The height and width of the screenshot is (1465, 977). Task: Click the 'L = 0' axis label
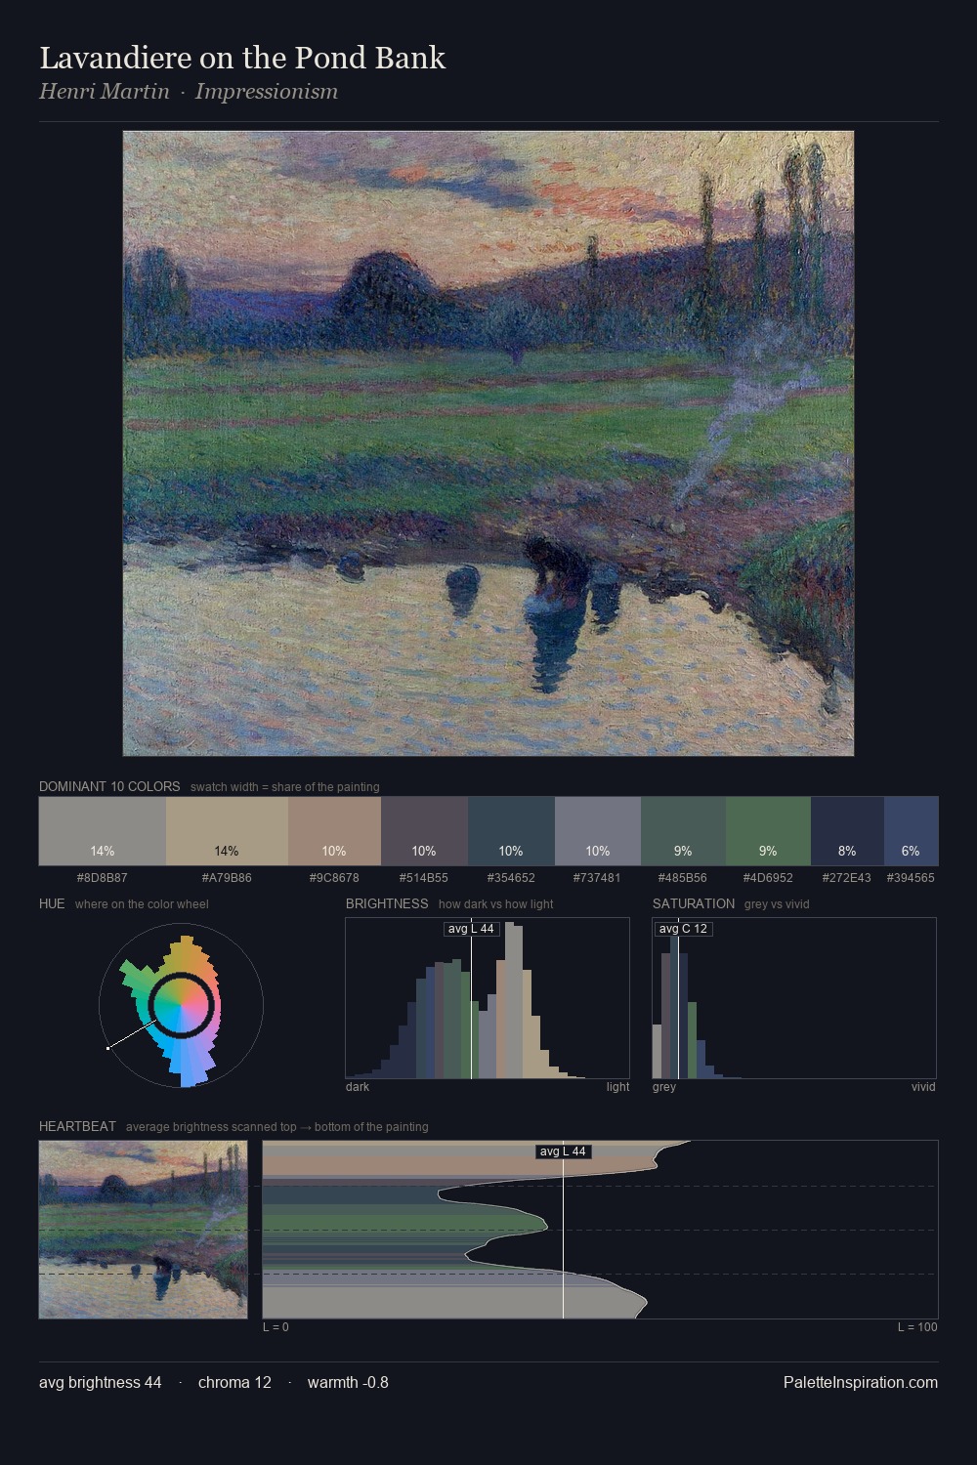[x=276, y=1327]
